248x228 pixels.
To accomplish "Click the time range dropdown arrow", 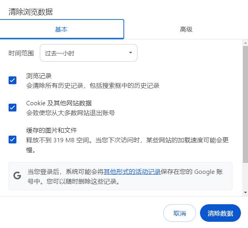I will click(x=130, y=53).
